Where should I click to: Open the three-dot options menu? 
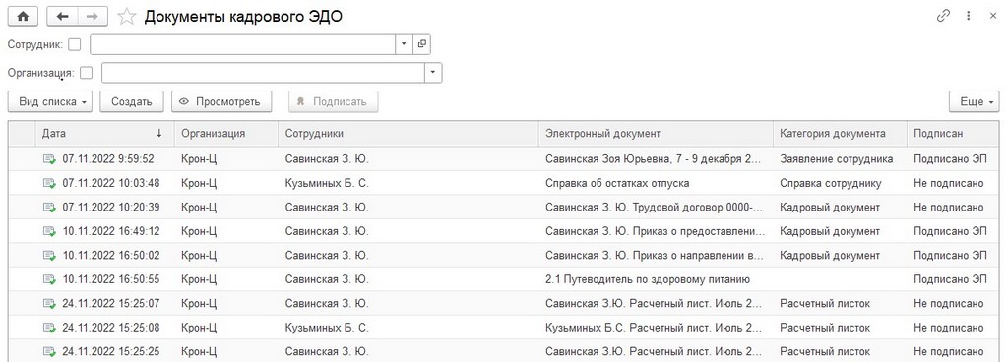click(969, 16)
